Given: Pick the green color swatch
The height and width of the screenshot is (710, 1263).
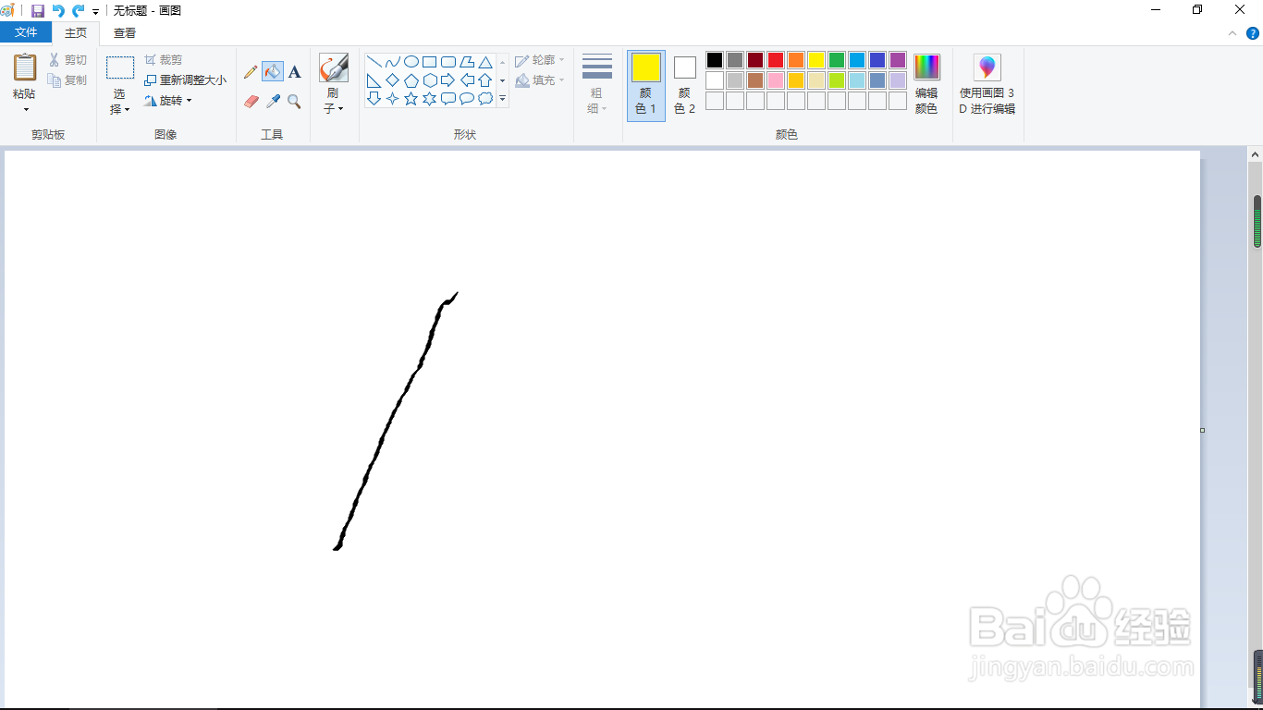Looking at the screenshot, I should point(837,60).
